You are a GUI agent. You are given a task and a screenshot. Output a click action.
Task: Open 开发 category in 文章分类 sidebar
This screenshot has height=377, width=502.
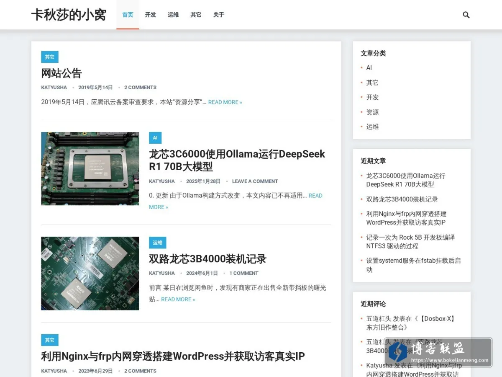372,97
